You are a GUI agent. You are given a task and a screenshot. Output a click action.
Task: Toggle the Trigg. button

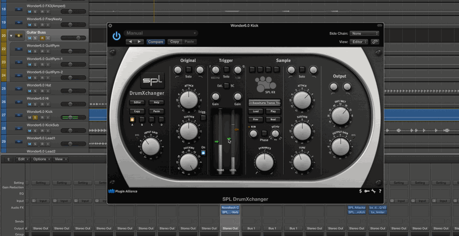click(203, 117)
